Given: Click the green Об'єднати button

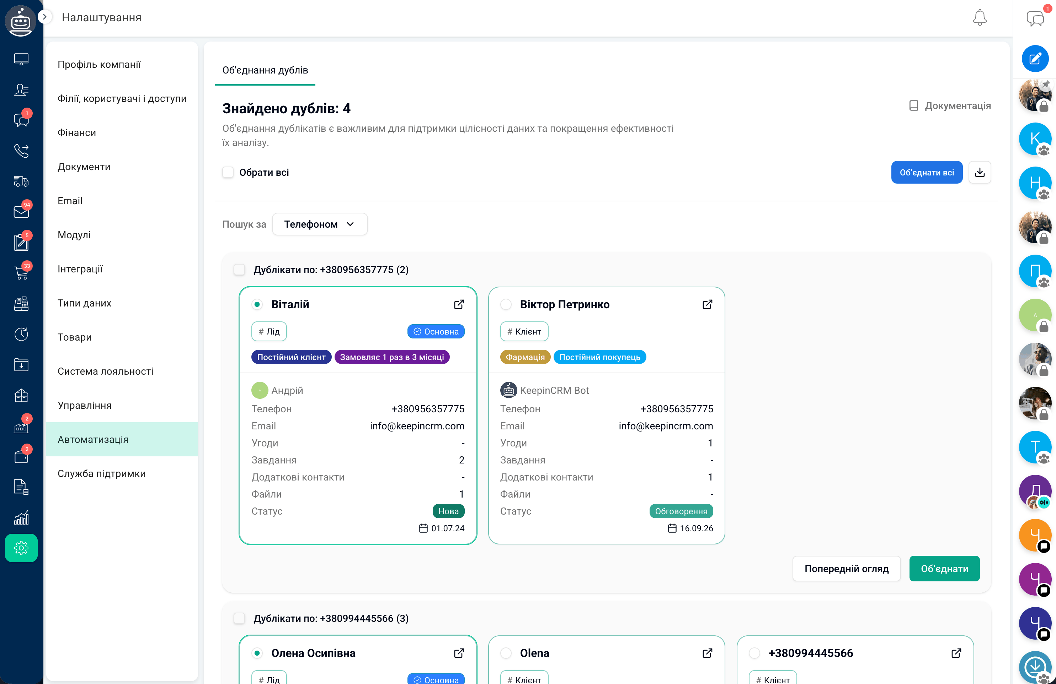Looking at the screenshot, I should click(x=944, y=569).
